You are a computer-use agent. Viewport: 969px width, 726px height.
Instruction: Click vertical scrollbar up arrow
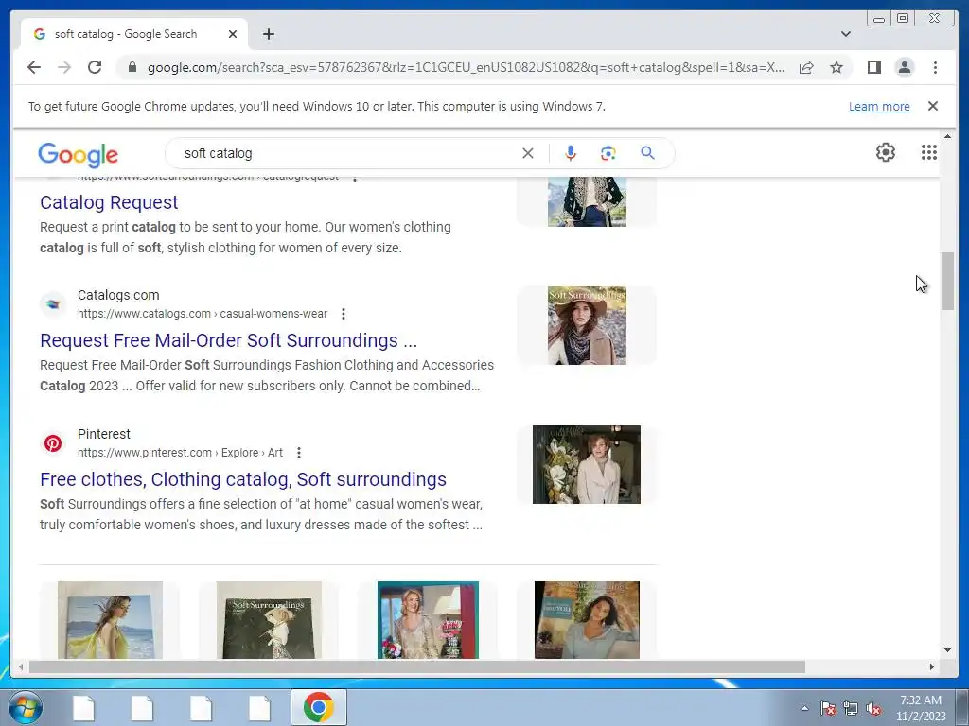(947, 136)
